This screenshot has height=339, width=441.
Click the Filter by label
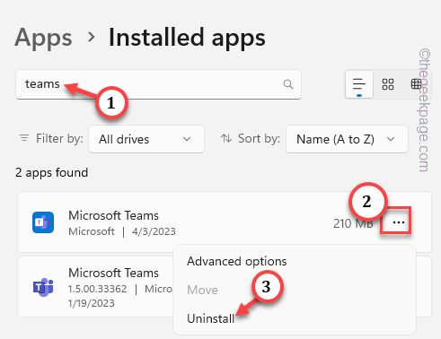[59, 139]
